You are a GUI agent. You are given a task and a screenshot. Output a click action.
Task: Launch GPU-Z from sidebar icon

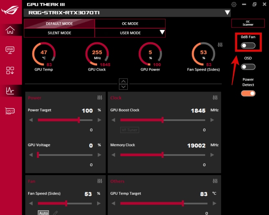(10, 111)
